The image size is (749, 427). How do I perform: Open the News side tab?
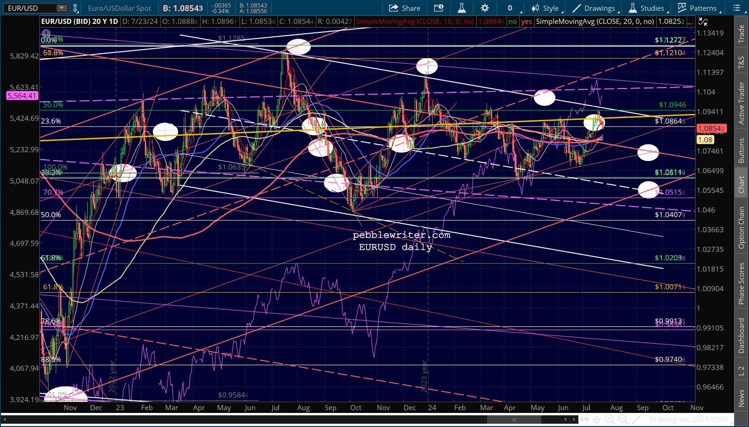(741, 398)
